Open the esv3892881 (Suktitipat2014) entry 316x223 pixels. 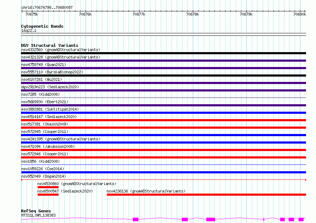[x=50, y=109]
